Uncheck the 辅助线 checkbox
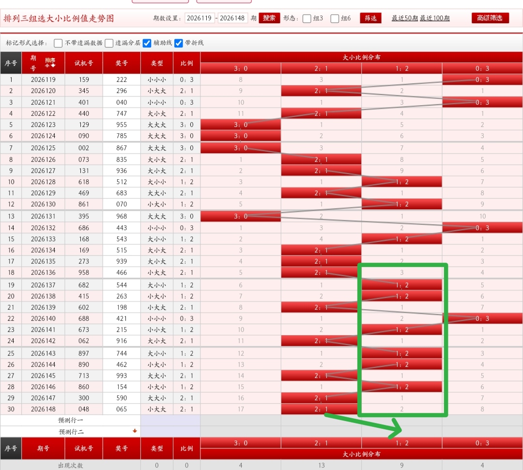The height and width of the screenshot is (470, 523). point(147,43)
